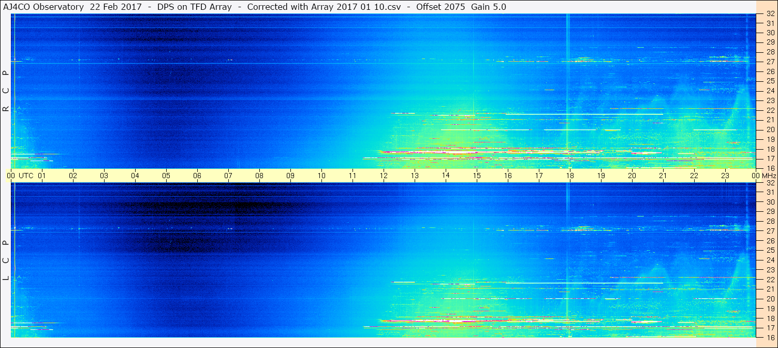The height and width of the screenshot is (348, 778).
Task: Select the 12 hour mark on the time axis
Action: coord(384,176)
